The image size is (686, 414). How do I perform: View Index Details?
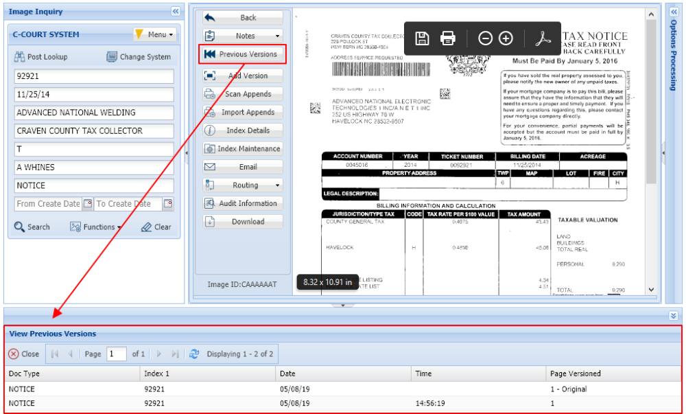point(243,130)
